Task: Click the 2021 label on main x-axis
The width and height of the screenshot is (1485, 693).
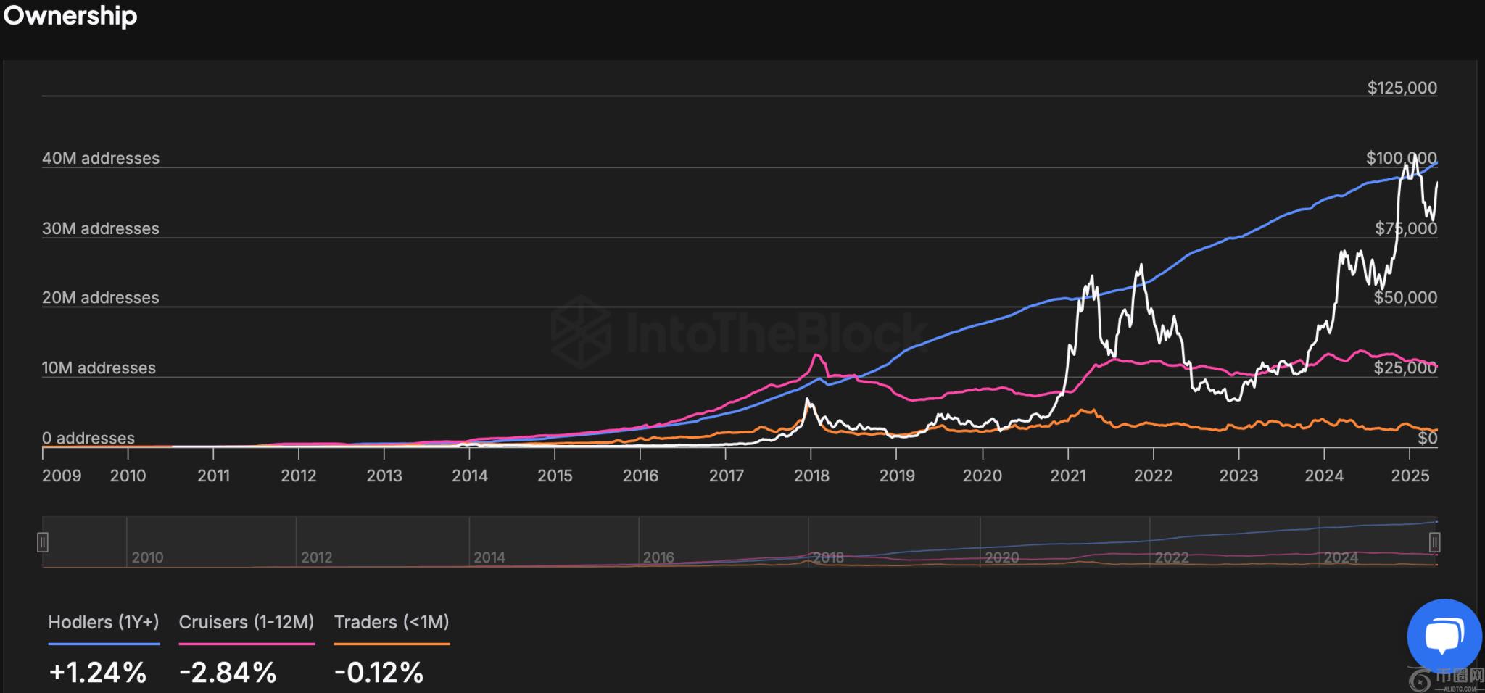Action: [x=1068, y=476]
